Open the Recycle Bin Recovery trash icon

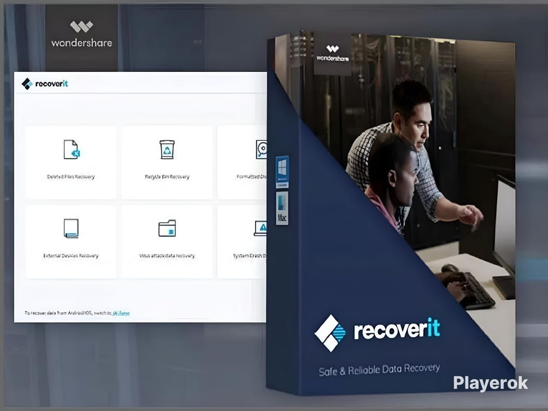[x=167, y=149]
